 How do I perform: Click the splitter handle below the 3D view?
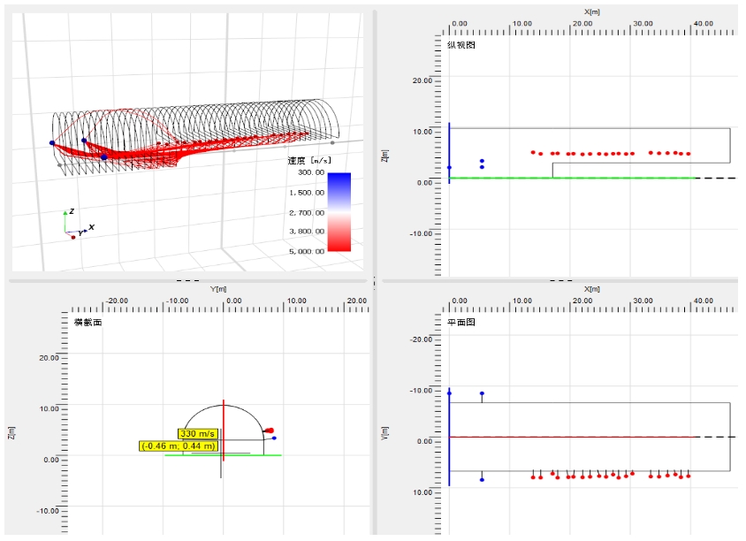coord(187,279)
